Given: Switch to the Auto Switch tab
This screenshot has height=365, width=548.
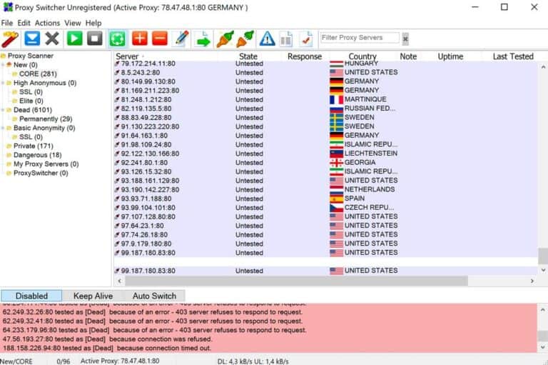Looking at the screenshot, I should (x=154, y=296).
